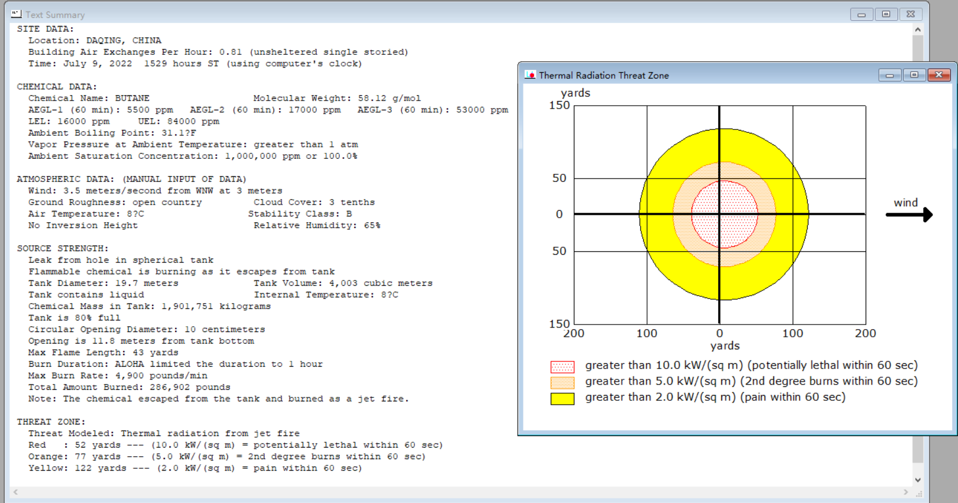Maximize the Thermal Radiation Threat Zone window
Image resolution: width=958 pixels, height=503 pixels.
[914, 75]
